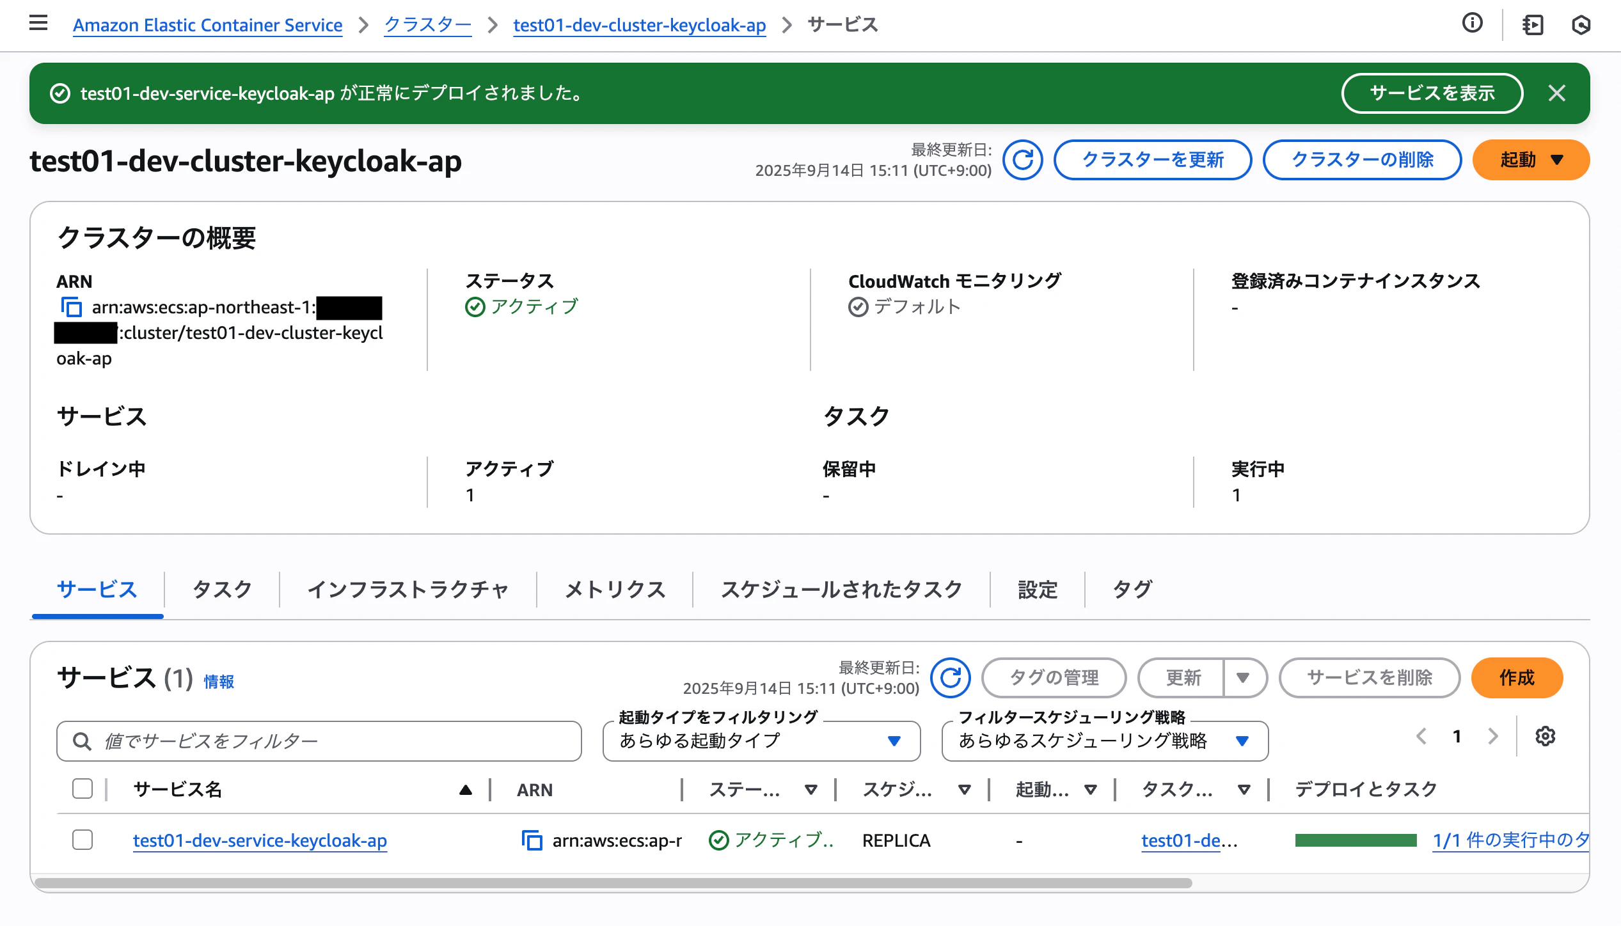Open Amazon Elastic Container Service breadcrumb link
Screen dimensions: 1621x926
point(207,25)
